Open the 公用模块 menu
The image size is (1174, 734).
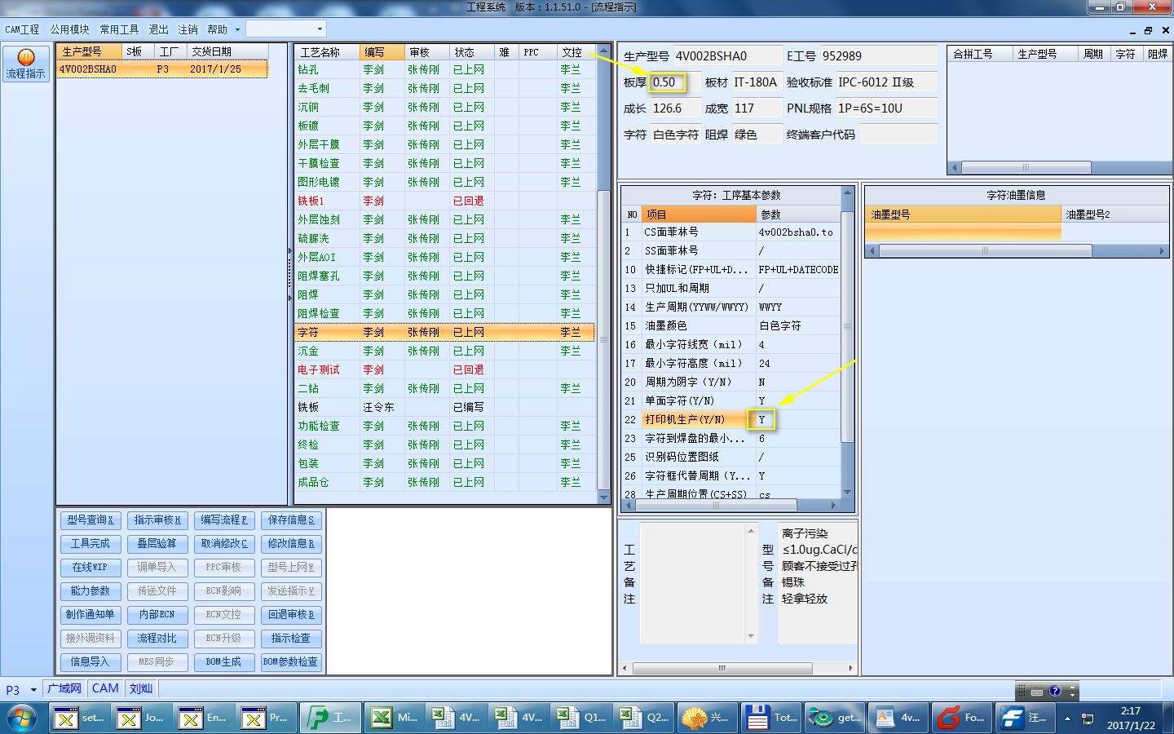click(x=69, y=29)
